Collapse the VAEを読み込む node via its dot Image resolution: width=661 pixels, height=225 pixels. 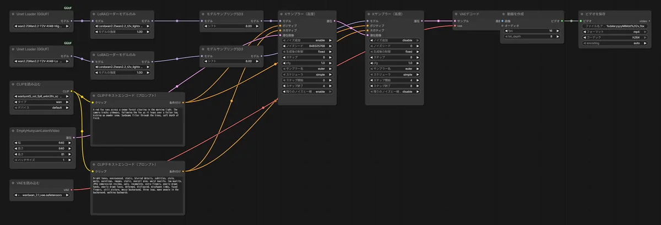click(x=14, y=183)
